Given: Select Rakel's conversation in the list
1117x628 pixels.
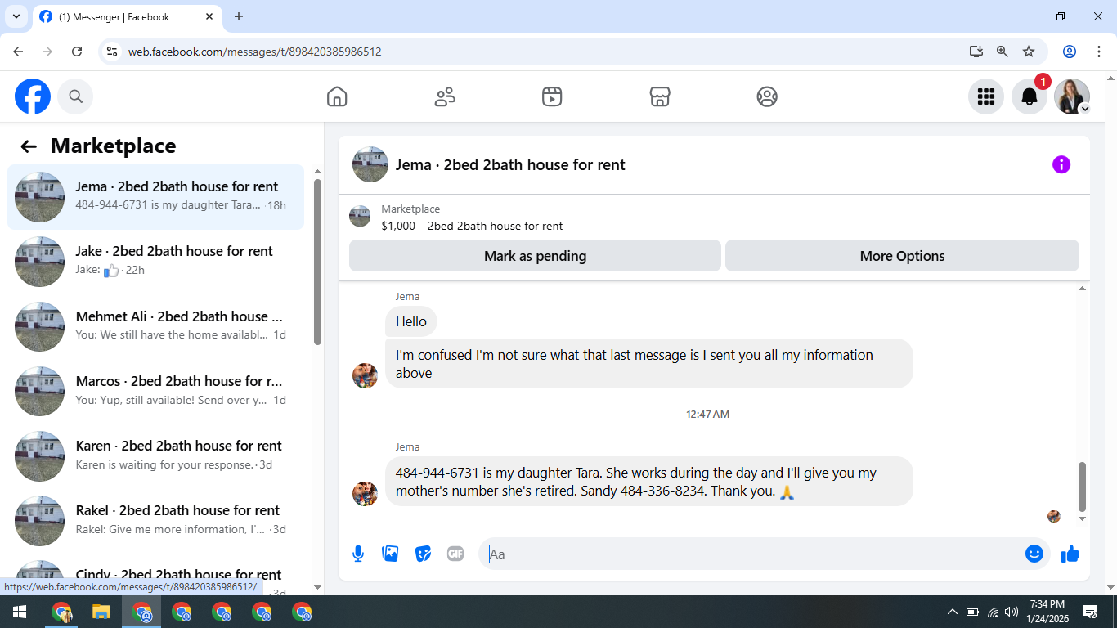Looking at the screenshot, I should [155, 520].
